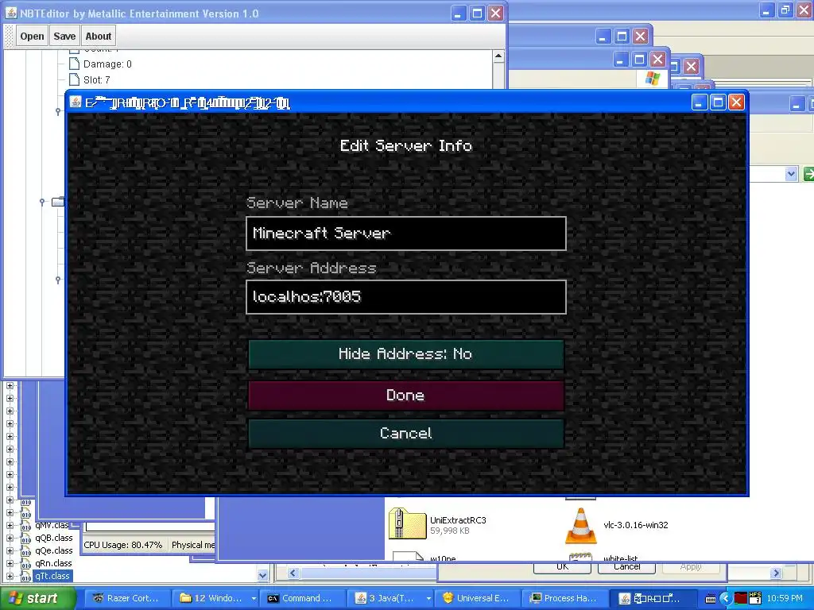The image size is (814, 610).
Task: Open the 3 Java taskbar group
Action: (x=391, y=598)
